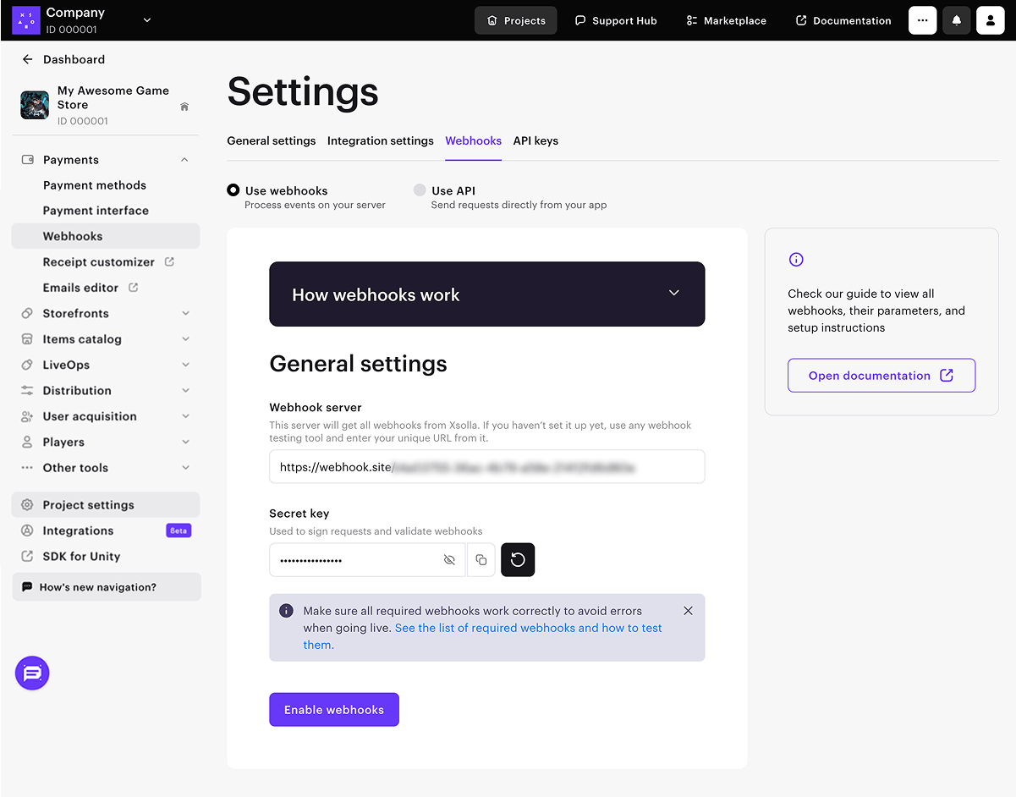1016x797 pixels.
Task: Switch to the API keys tab
Action: (x=535, y=140)
